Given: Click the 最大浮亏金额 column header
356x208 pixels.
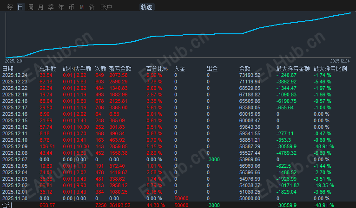Looking at the screenshot, I should [x=293, y=69].
